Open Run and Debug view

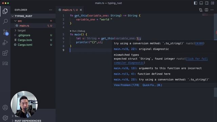click(x=5, y=42)
